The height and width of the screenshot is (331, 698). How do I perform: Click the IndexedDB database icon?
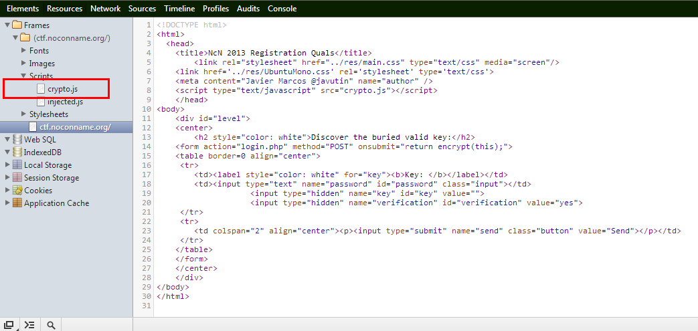[x=17, y=152]
